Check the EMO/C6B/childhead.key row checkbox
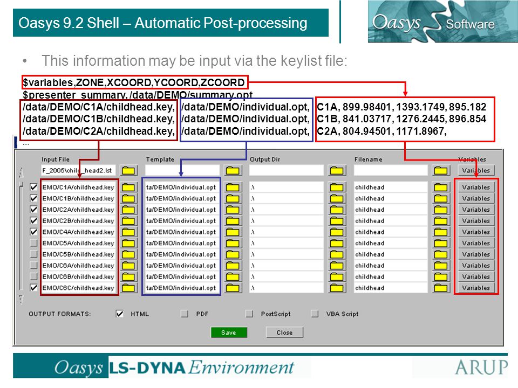The width and height of the screenshot is (518, 388). pos(33,277)
